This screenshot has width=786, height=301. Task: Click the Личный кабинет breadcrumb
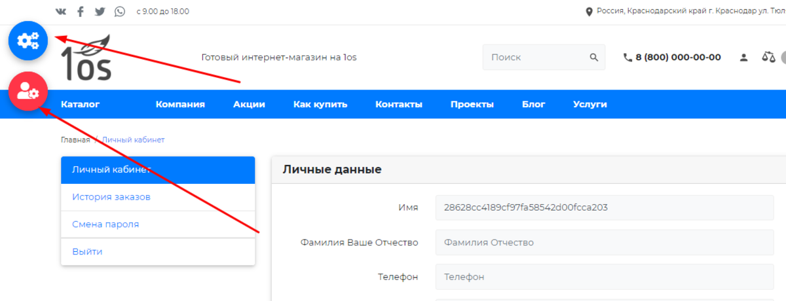(x=134, y=140)
